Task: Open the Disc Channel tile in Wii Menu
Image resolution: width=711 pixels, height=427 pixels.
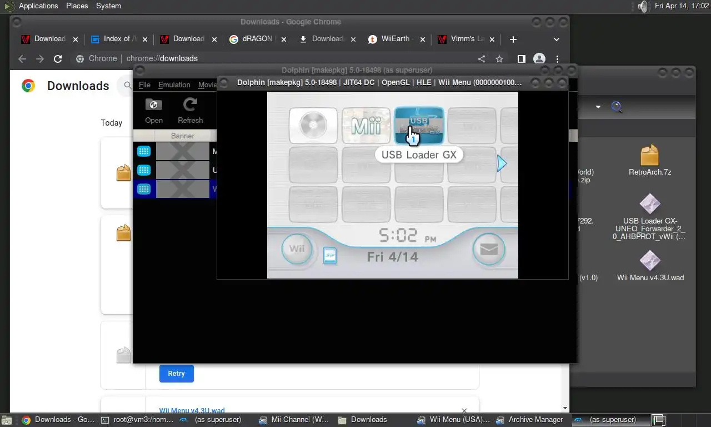Action: (x=313, y=126)
